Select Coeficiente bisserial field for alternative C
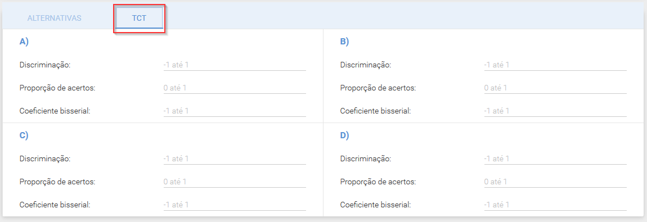Image resolution: width=647 pixels, height=222 pixels. 235,205
